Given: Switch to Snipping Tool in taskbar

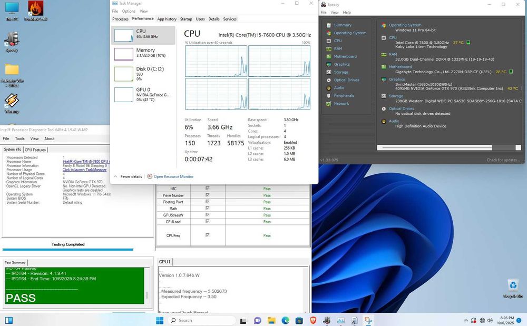Looking at the screenshot, I should point(368,320).
